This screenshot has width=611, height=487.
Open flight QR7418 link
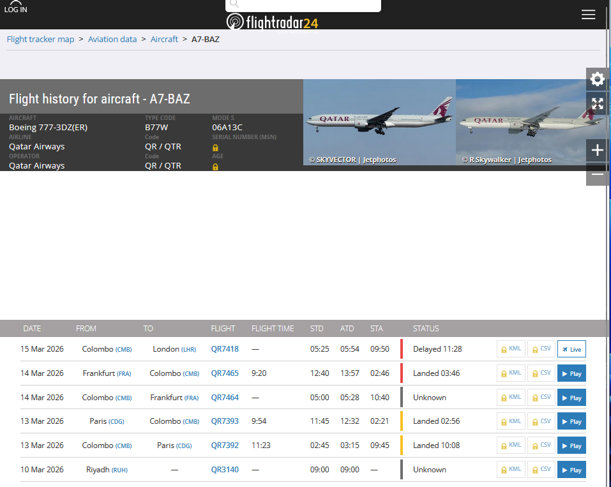click(225, 349)
